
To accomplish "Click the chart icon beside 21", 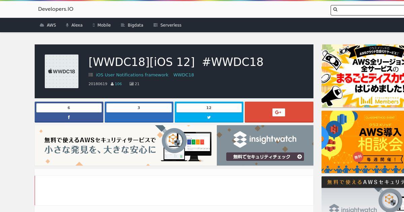I will click(132, 84).
